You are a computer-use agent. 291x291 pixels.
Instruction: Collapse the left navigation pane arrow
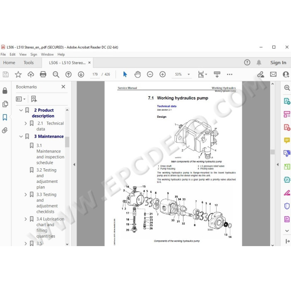click(x=74, y=165)
